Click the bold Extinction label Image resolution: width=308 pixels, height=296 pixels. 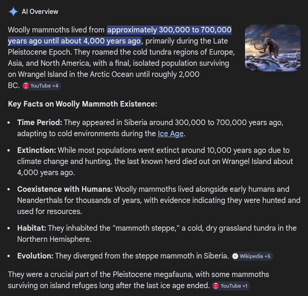tap(37, 151)
